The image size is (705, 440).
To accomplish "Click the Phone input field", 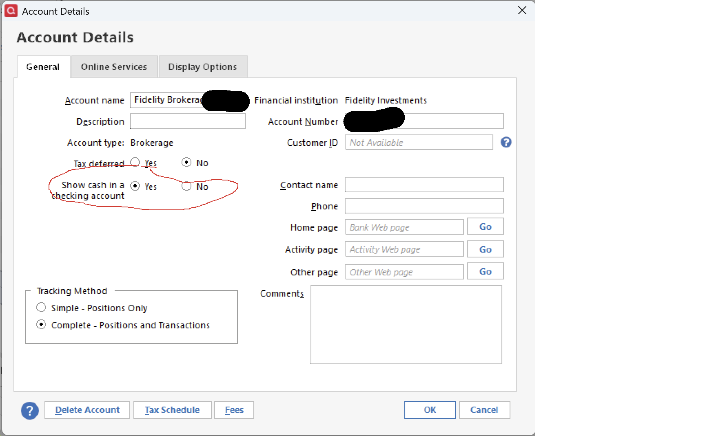I will point(424,206).
